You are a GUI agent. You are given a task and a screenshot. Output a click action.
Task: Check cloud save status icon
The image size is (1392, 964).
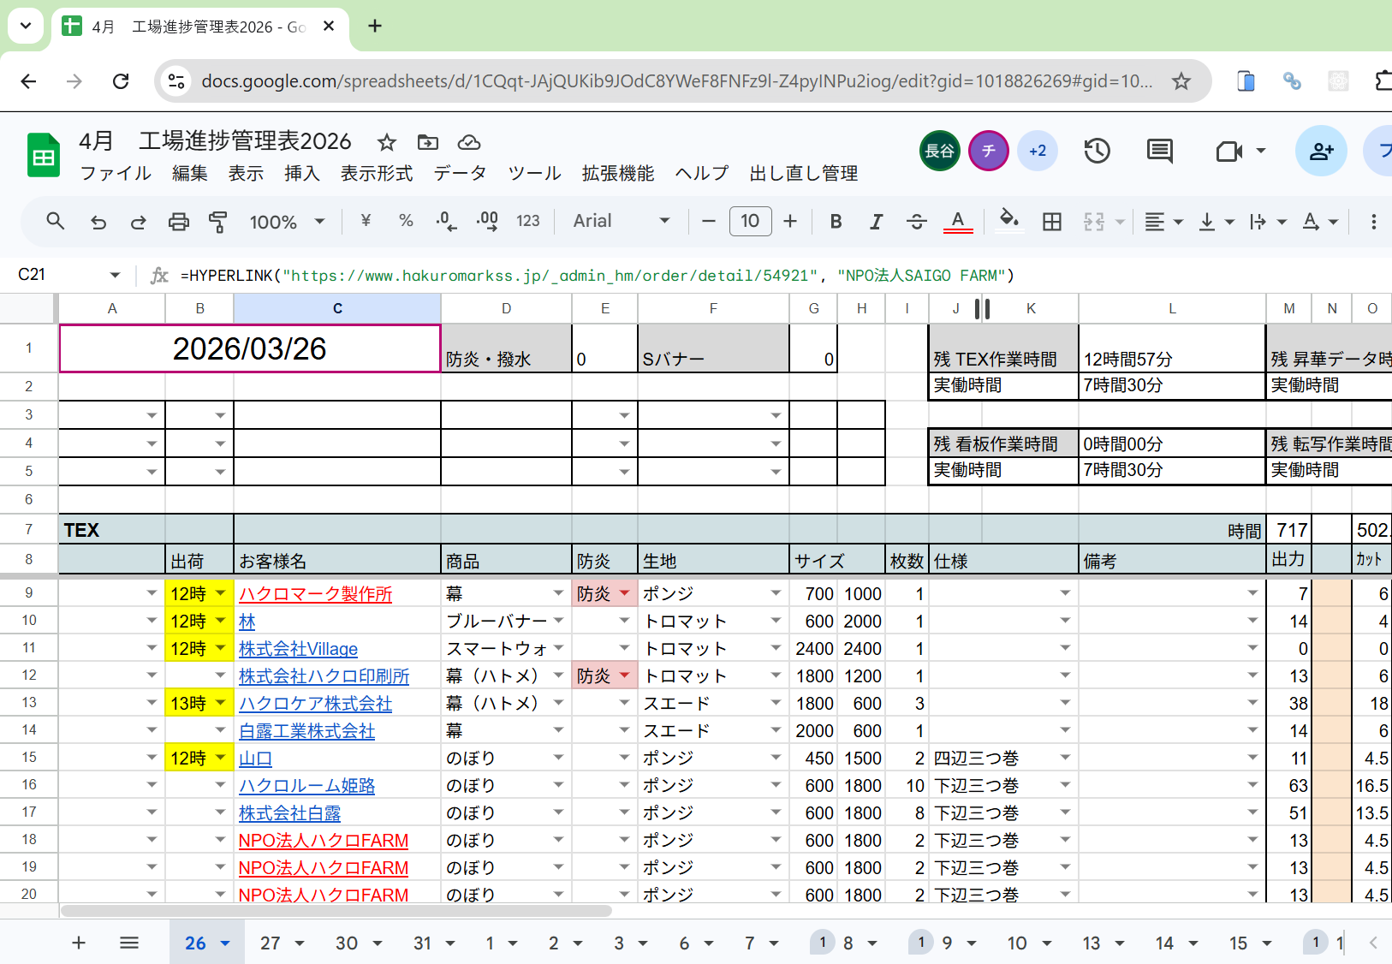coord(469,142)
